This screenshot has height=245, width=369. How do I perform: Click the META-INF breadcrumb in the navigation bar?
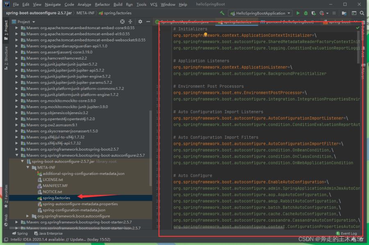pyautogui.click(x=85, y=13)
